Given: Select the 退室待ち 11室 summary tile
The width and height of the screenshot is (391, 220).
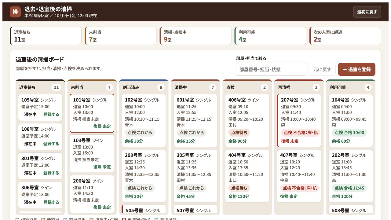Looking at the screenshot, I should tap(46, 36).
